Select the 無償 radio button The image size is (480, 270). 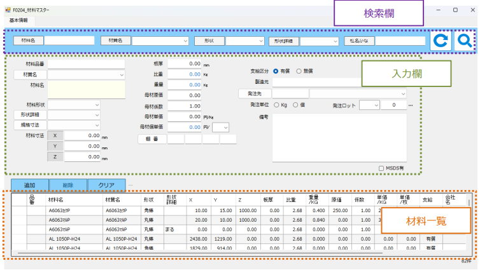[x=299, y=71]
